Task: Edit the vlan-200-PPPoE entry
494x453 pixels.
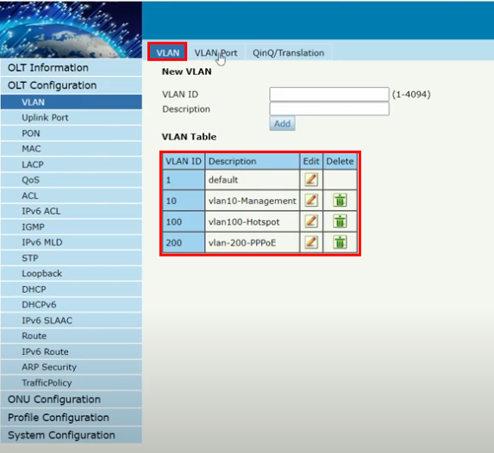Action: point(311,242)
